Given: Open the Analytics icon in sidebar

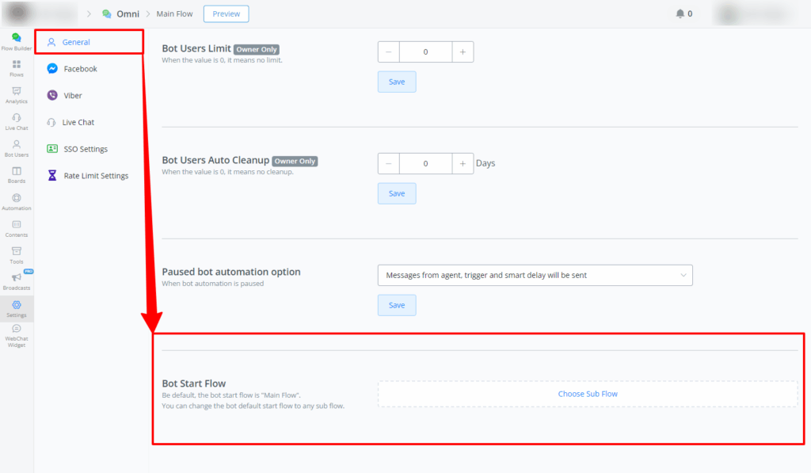Looking at the screenshot, I should click(x=17, y=92).
